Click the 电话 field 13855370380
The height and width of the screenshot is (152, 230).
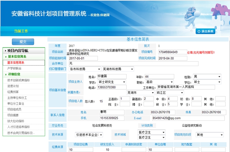pyautogui.click(x=112, y=87)
